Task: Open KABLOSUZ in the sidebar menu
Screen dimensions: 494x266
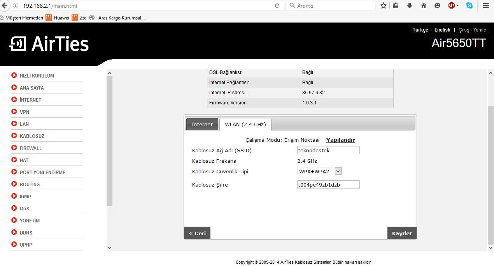Action: pyautogui.click(x=32, y=136)
